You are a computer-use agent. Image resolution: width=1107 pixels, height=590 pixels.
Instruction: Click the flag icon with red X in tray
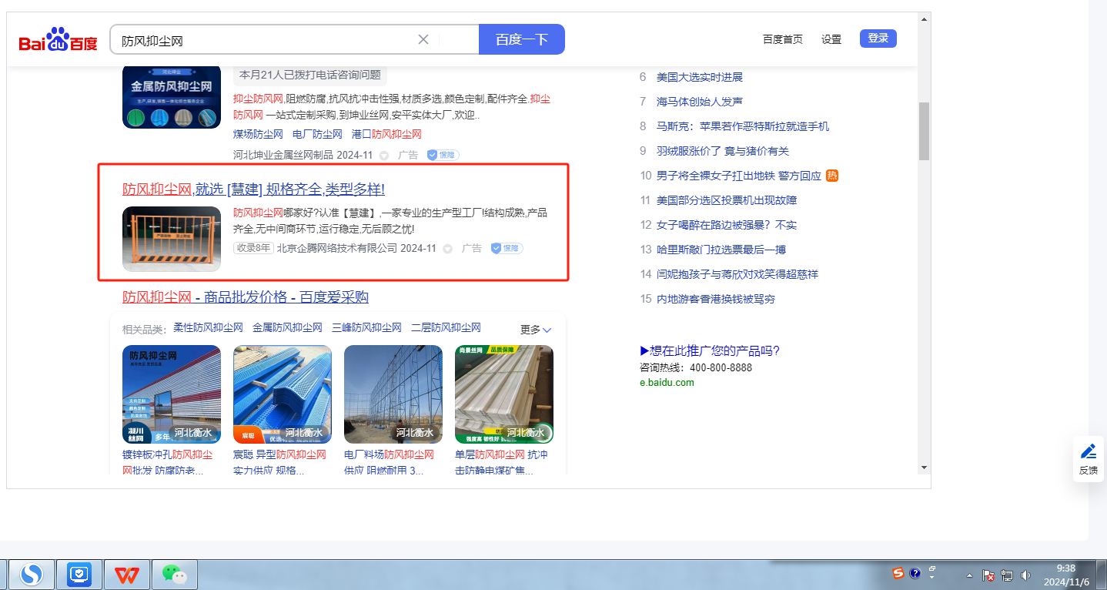point(988,575)
